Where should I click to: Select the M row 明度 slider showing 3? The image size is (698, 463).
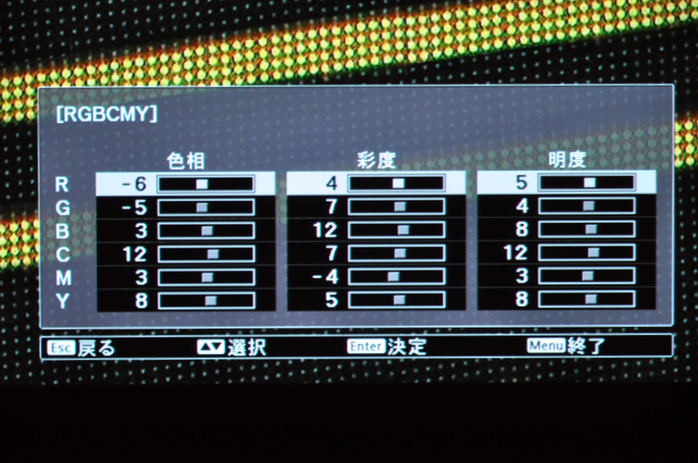pos(586,276)
